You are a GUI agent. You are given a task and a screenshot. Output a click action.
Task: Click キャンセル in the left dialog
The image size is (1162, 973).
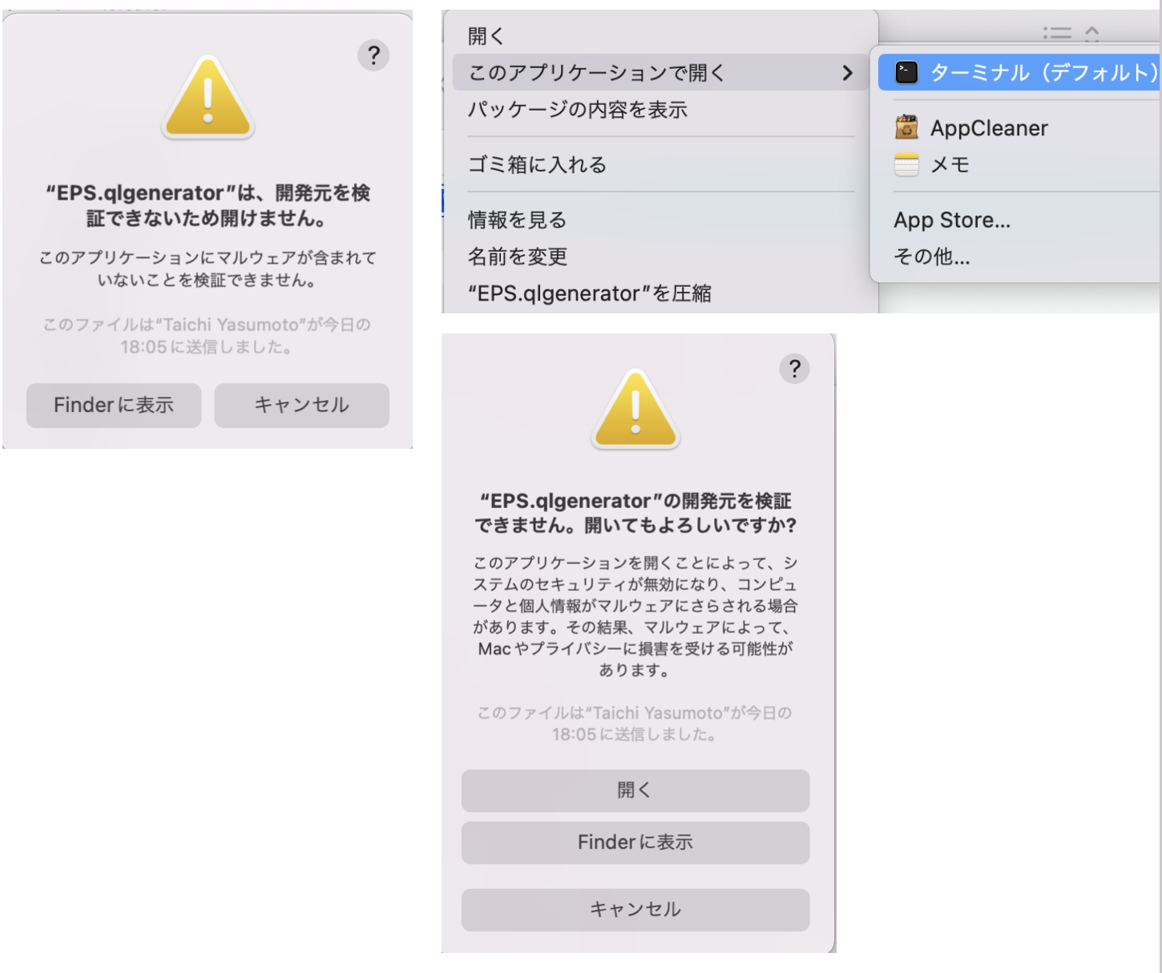click(301, 405)
